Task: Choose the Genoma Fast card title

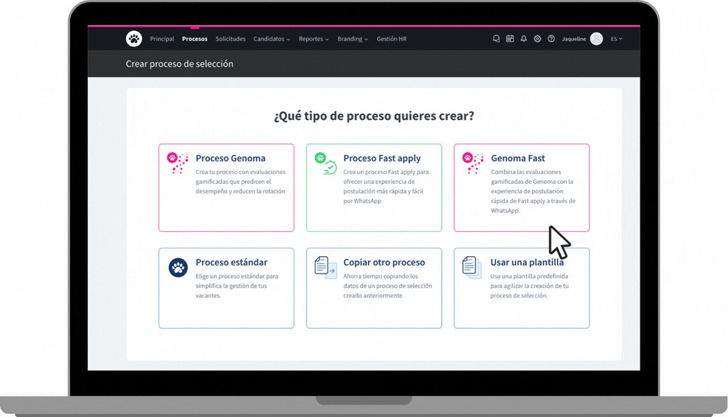Action: (x=518, y=158)
